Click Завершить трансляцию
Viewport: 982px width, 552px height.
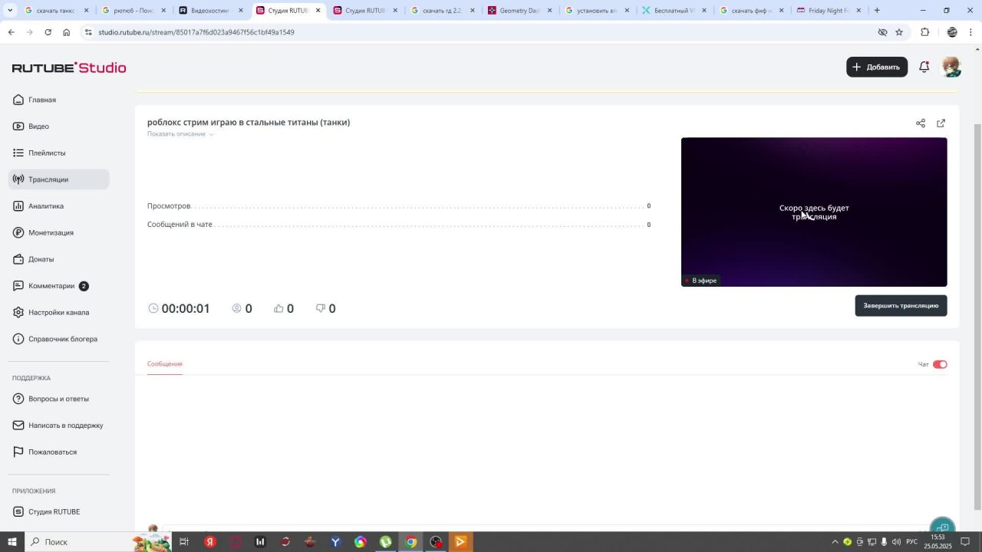901,306
